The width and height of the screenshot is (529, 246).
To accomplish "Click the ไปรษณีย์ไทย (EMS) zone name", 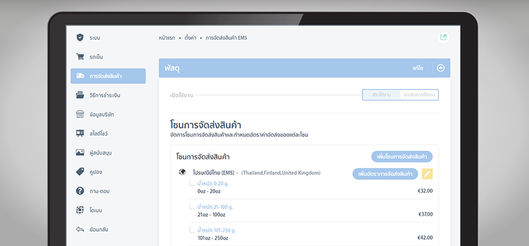I will click(214, 173).
